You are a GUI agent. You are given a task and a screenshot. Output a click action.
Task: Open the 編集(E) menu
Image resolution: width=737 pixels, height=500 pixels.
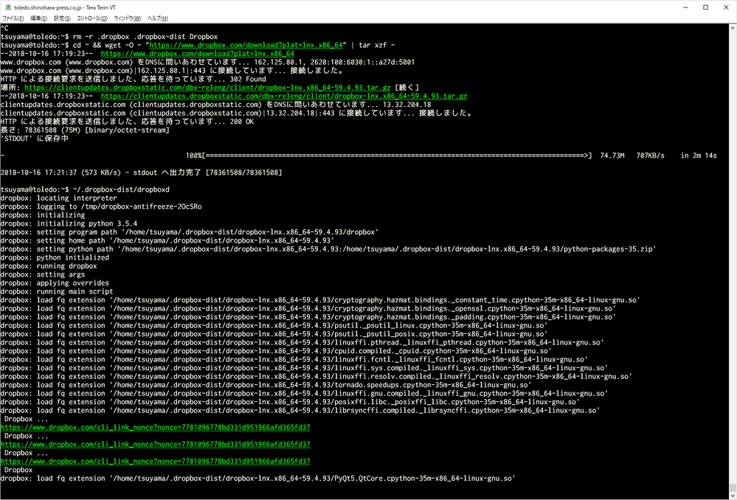point(38,18)
